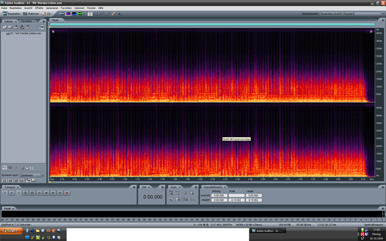Toggle loop preview in Dateien panel
386x241 pixels.
click(x=10, y=167)
